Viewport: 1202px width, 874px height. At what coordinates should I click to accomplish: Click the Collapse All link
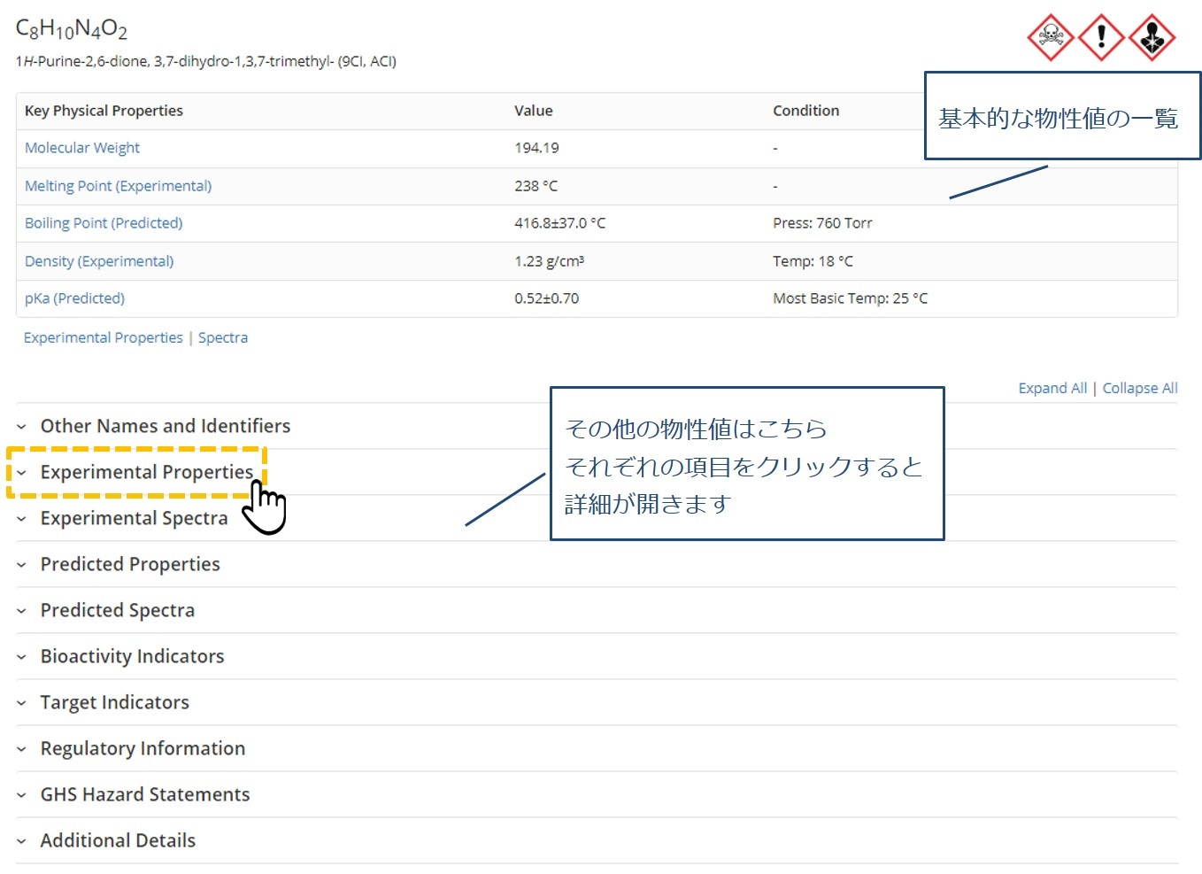pyautogui.click(x=1139, y=388)
